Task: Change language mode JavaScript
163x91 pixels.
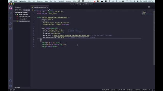Action: [x=129, y=90]
